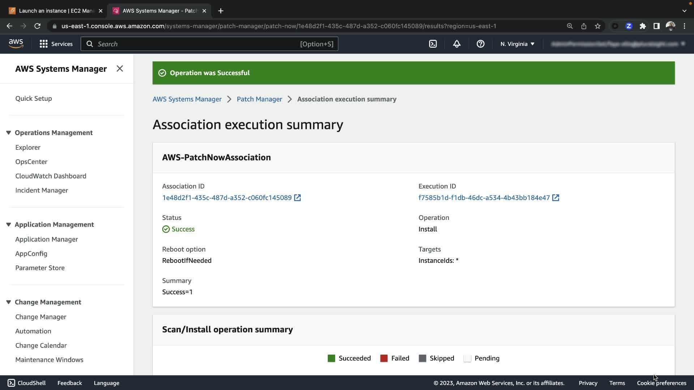Open CloudShell icon in top navigation bar
The image size is (694, 390).
(433, 44)
